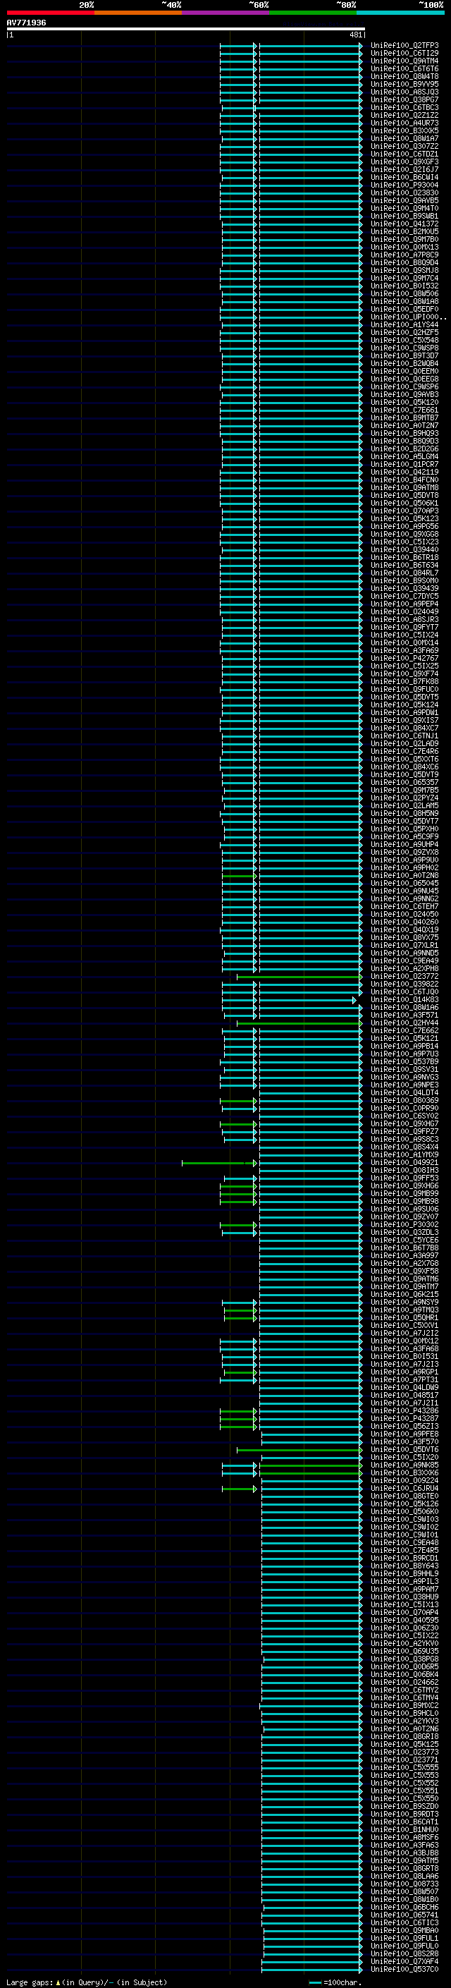Select hit UniRef100_C6T6T6
The height and width of the screenshot is (1988, 451).
[404, 68]
